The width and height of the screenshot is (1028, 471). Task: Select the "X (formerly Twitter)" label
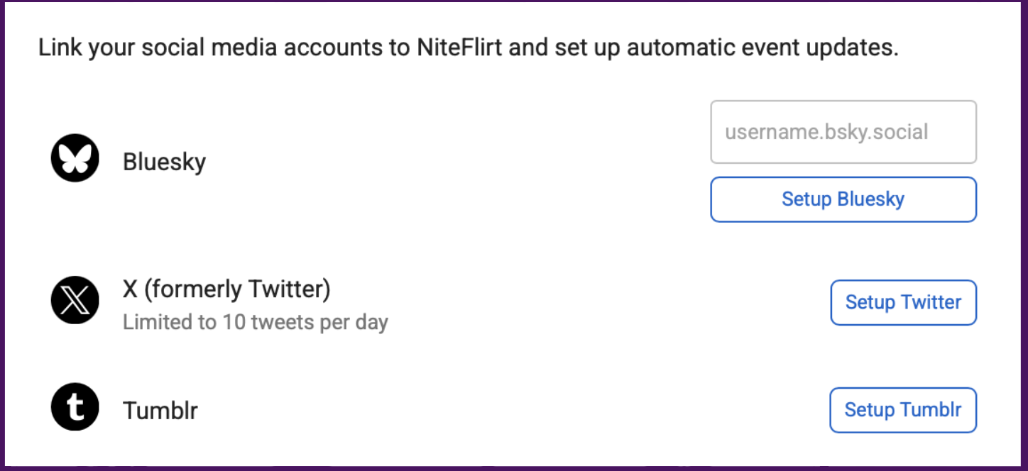226,289
